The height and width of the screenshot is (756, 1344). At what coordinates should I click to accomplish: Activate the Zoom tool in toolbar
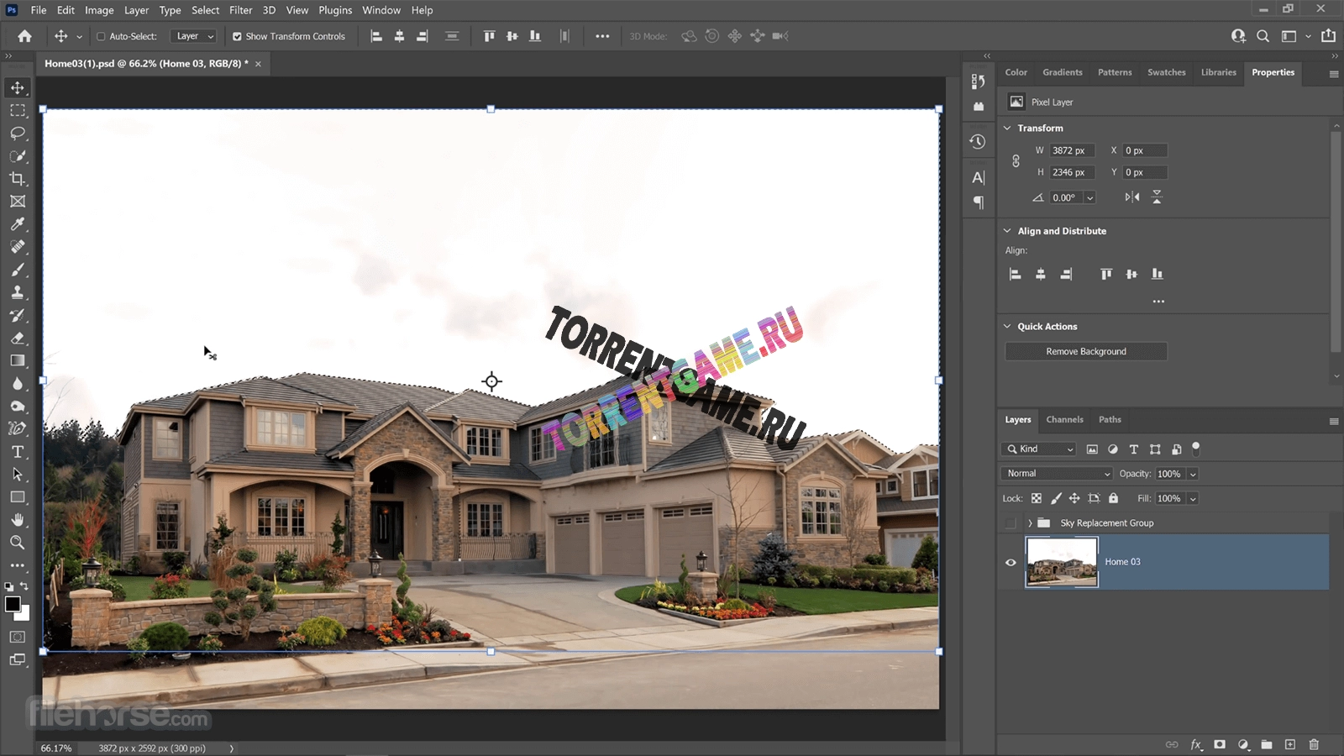click(17, 543)
